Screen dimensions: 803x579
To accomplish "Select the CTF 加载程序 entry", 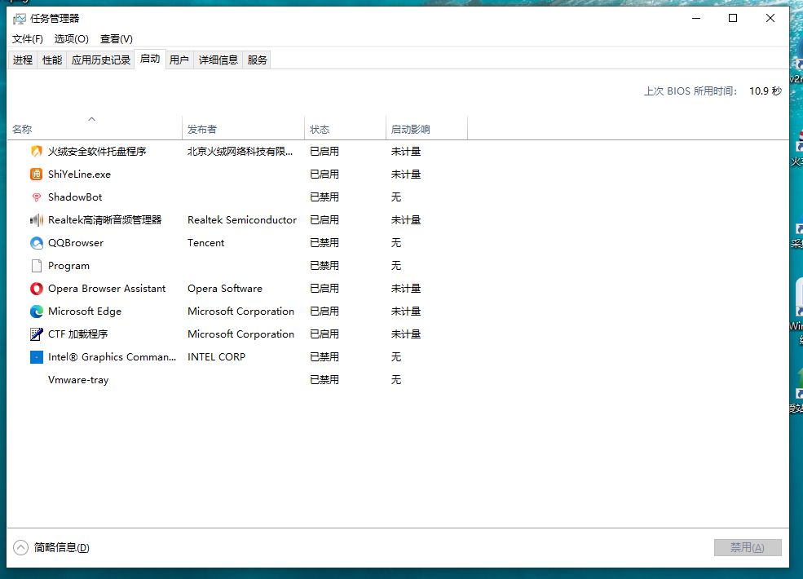I will tap(77, 334).
